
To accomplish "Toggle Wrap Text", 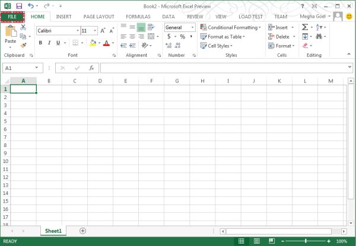I will click(151, 27).
